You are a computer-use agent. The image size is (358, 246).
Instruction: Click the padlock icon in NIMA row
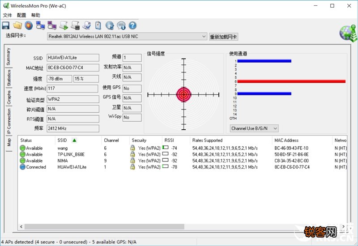point(132,161)
